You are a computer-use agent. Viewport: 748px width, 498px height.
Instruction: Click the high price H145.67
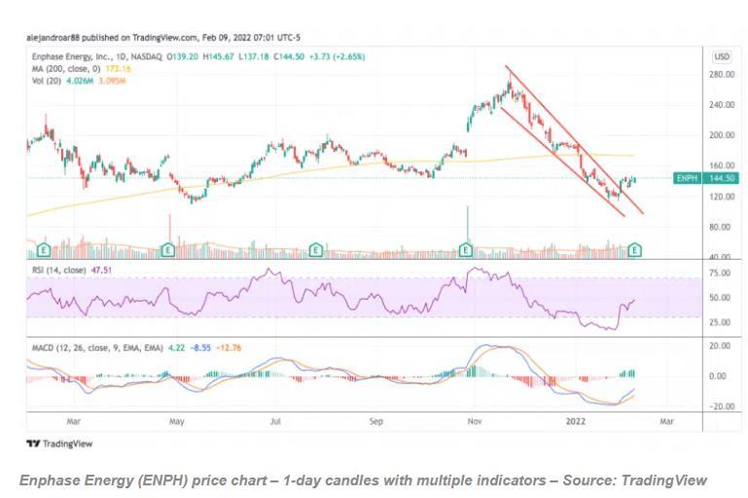coord(219,56)
